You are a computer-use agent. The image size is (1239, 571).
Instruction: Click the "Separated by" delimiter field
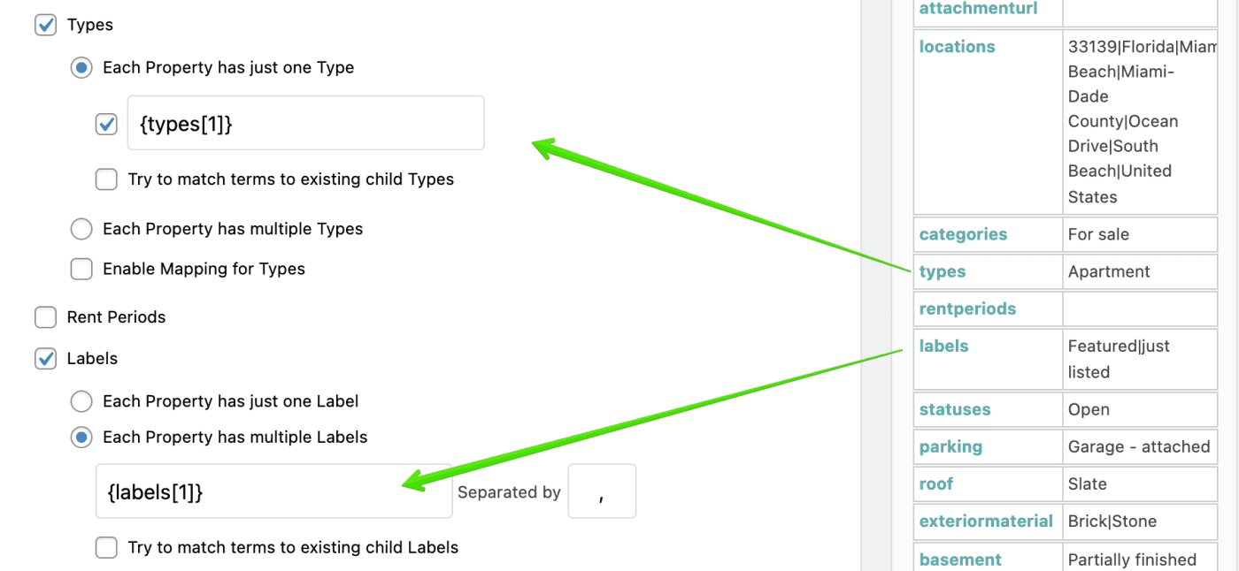coord(602,492)
